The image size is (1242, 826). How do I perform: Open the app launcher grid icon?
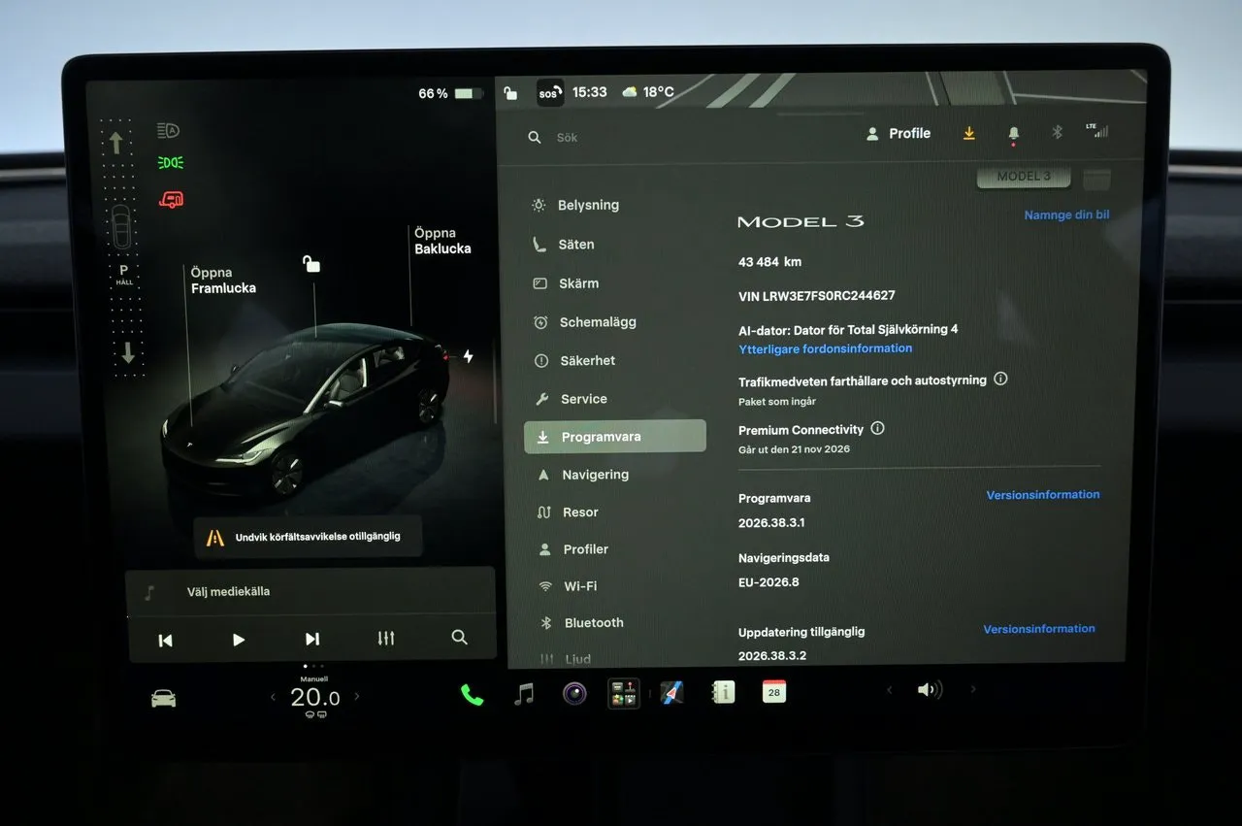tap(624, 693)
